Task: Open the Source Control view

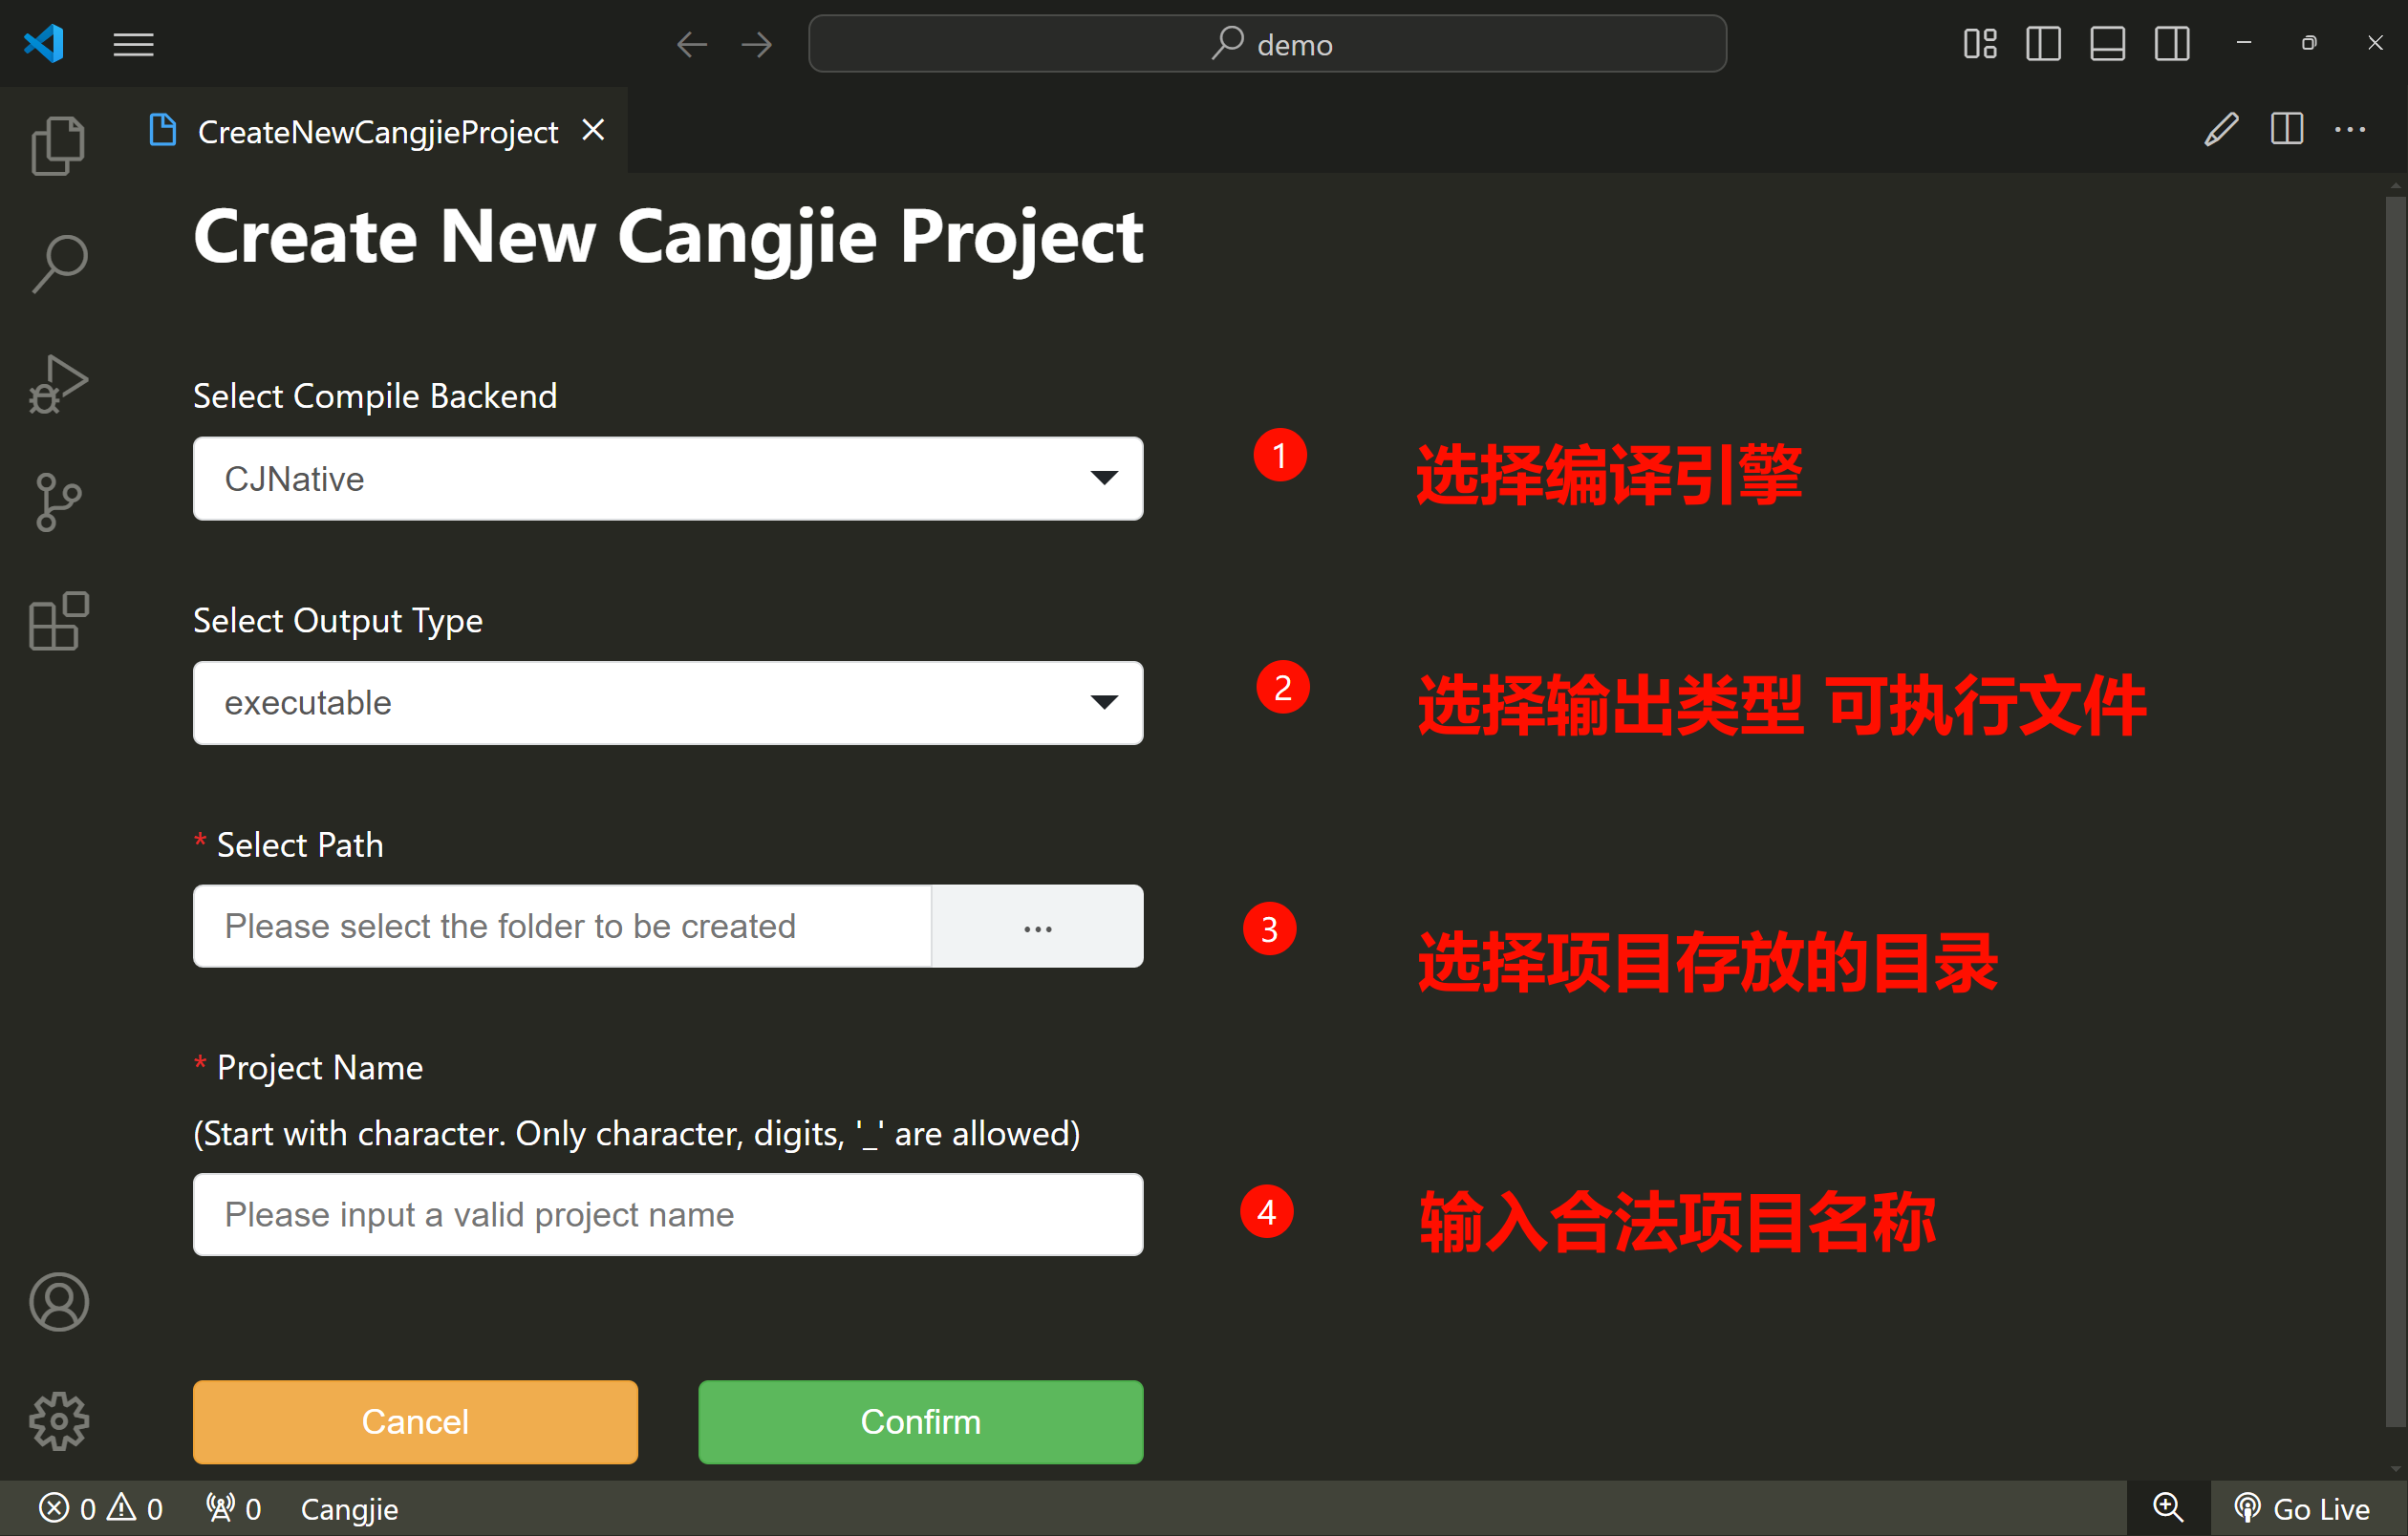Action: pyautogui.click(x=58, y=501)
